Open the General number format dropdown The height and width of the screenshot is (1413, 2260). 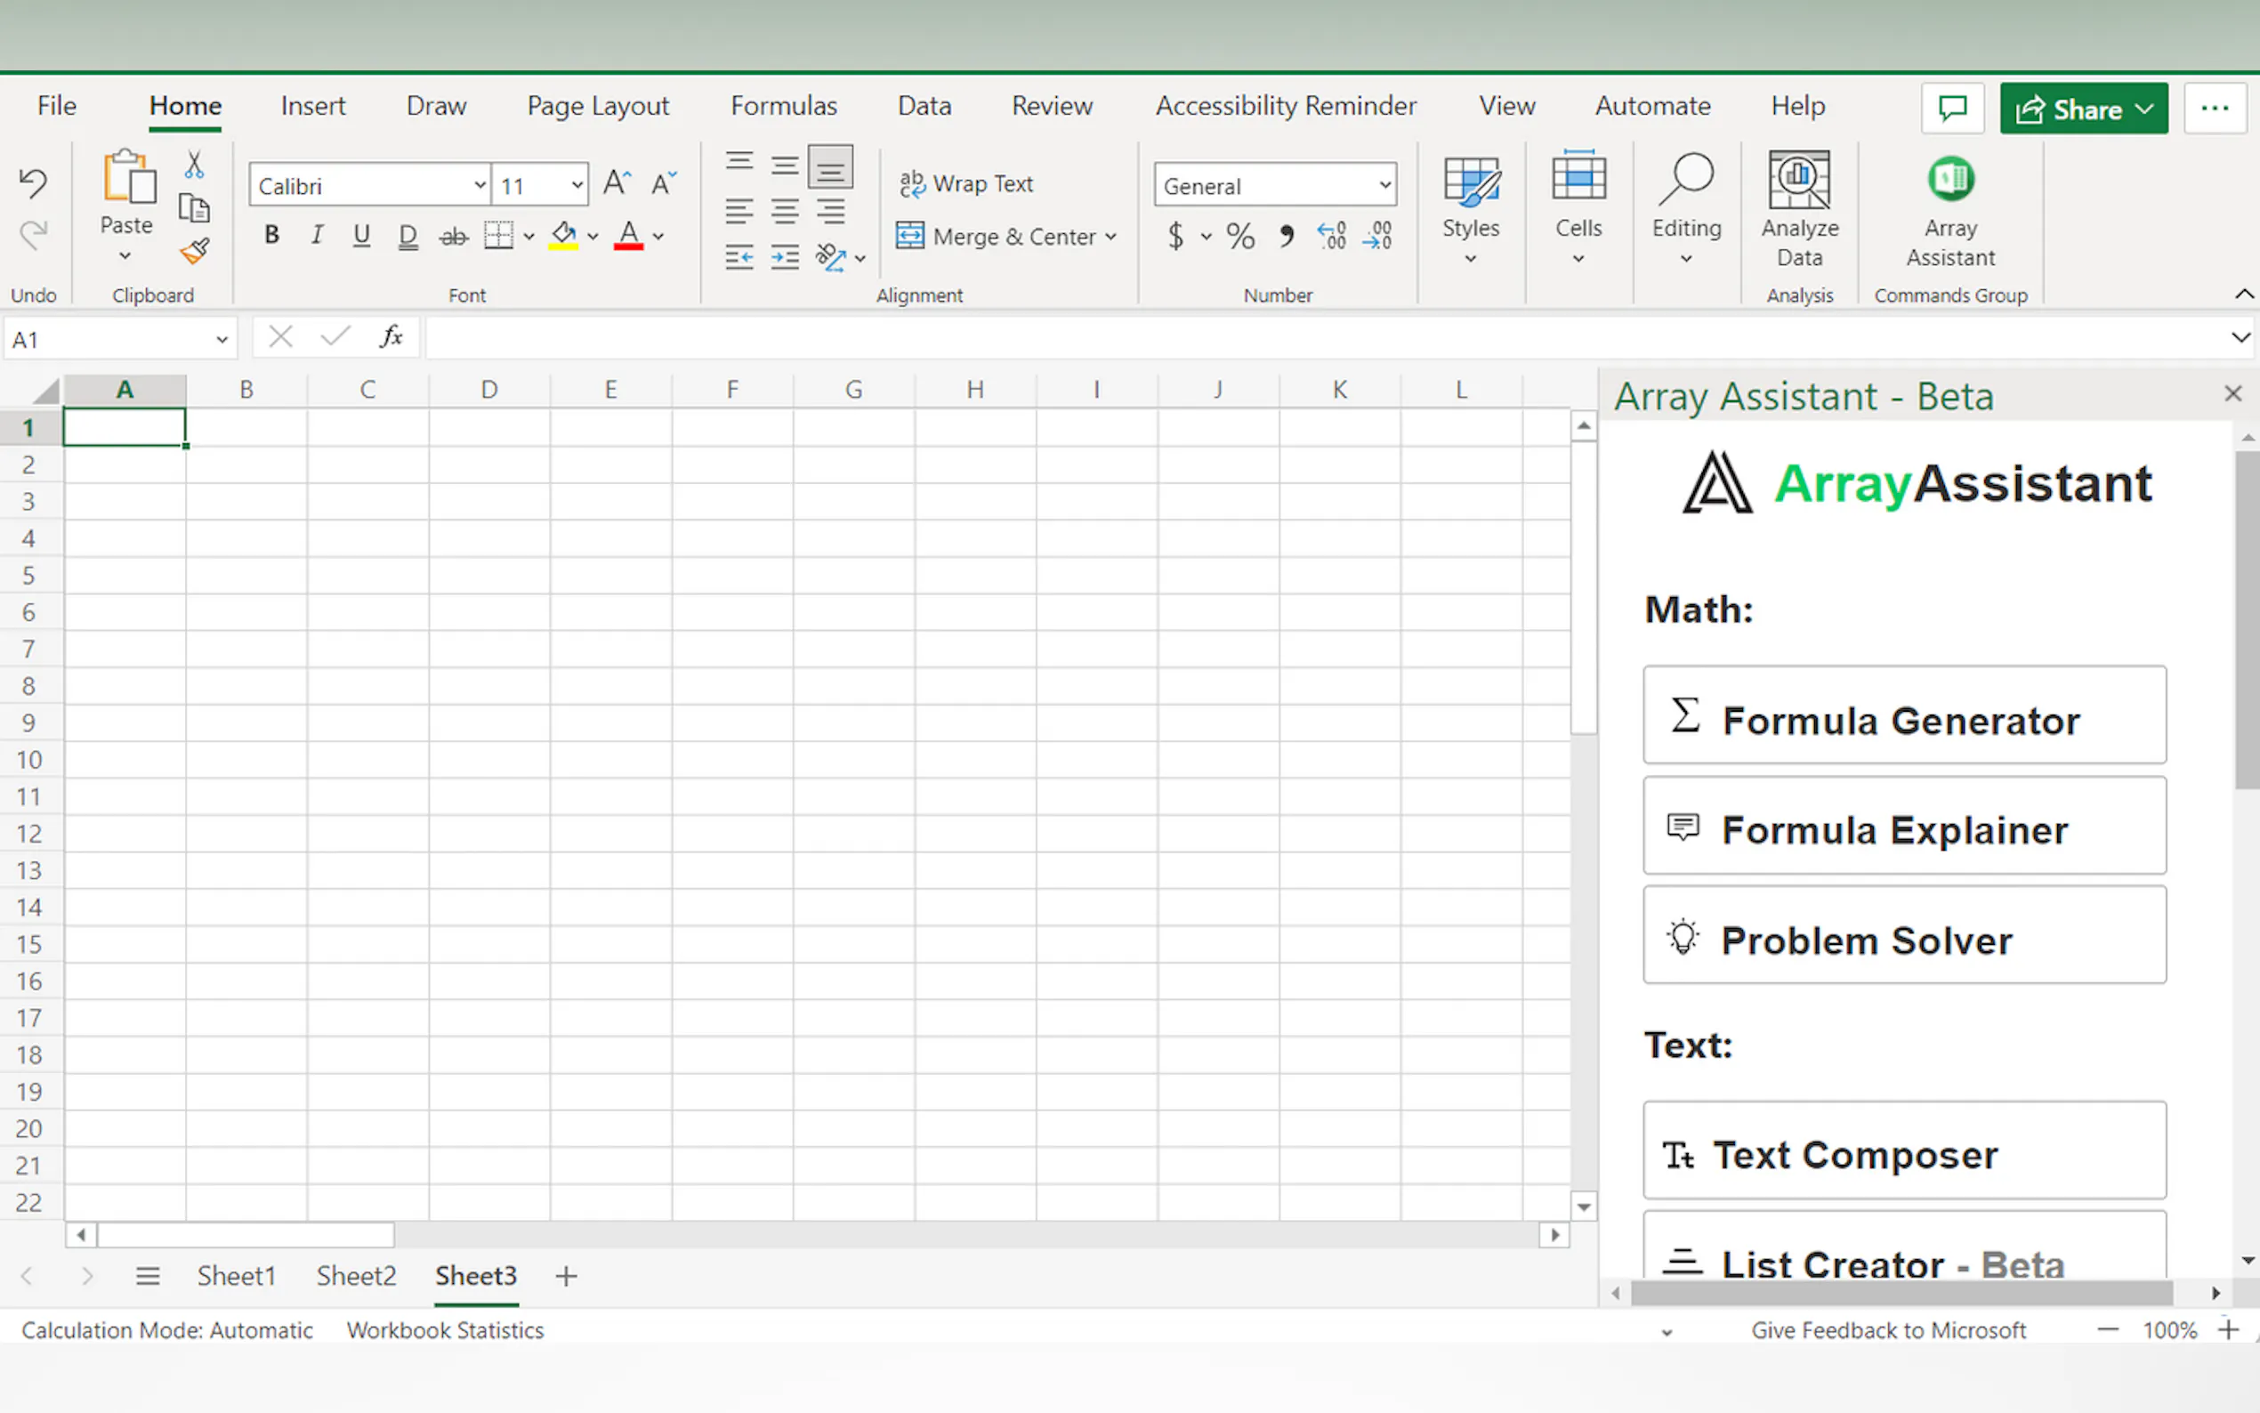(x=1384, y=184)
